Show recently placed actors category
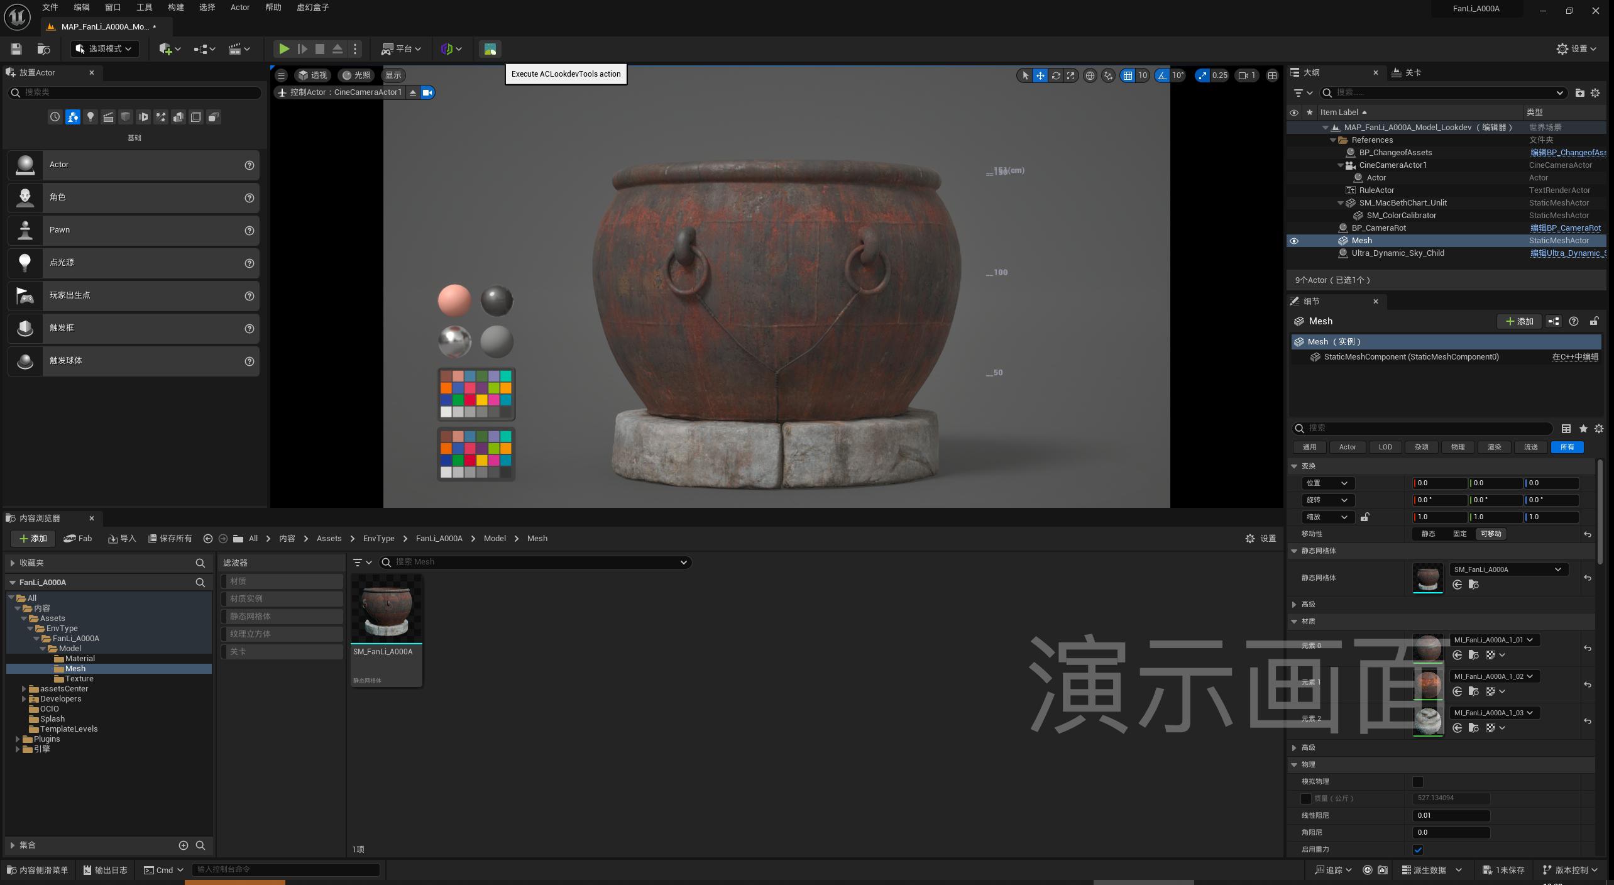Image resolution: width=1614 pixels, height=885 pixels. [x=55, y=117]
